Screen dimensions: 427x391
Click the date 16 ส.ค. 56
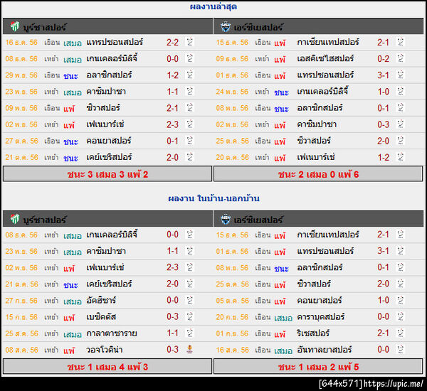coord(233,350)
